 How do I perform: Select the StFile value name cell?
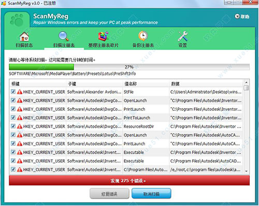(x=146, y=92)
